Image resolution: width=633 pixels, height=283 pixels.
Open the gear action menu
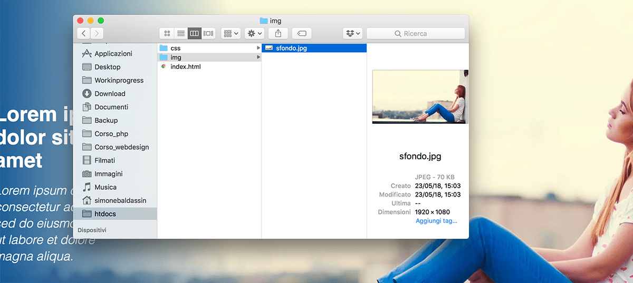[x=255, y=33]
